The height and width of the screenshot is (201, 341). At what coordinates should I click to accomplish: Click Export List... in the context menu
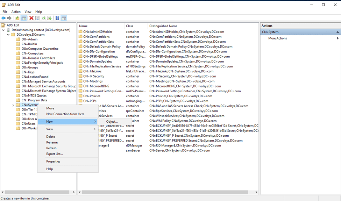pyautogui.click(x=55, y=154)
